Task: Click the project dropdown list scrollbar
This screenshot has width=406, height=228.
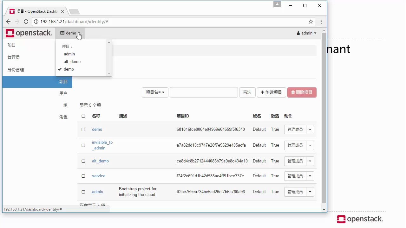Action: (109, 58)
